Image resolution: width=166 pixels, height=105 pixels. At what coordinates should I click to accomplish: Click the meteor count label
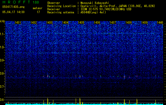(37, 8)
